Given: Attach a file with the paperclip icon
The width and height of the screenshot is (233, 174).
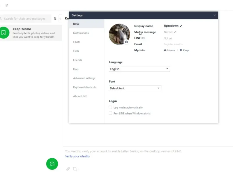Looking at the screenshot, I should [x=68, y=169].
